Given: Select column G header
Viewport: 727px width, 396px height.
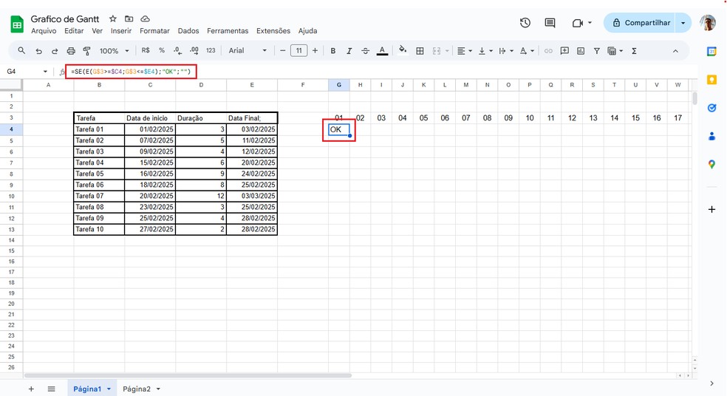Looking at the screenshot, I should click(339, 85).
